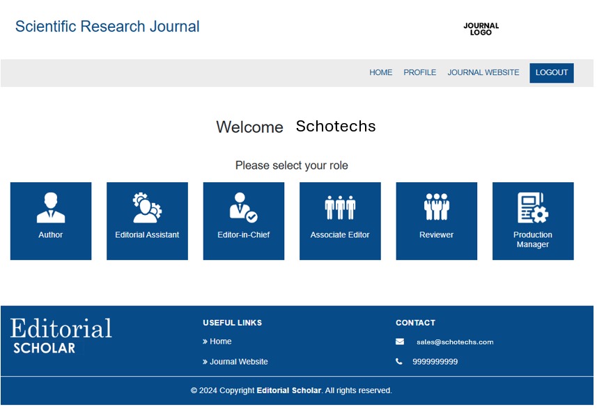Choose the Editorial Assistant gears icon

coord(147,208)
